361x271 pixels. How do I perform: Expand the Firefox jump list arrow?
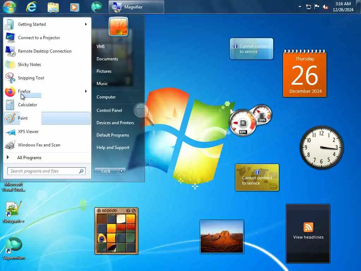click(x=86, y=91)
